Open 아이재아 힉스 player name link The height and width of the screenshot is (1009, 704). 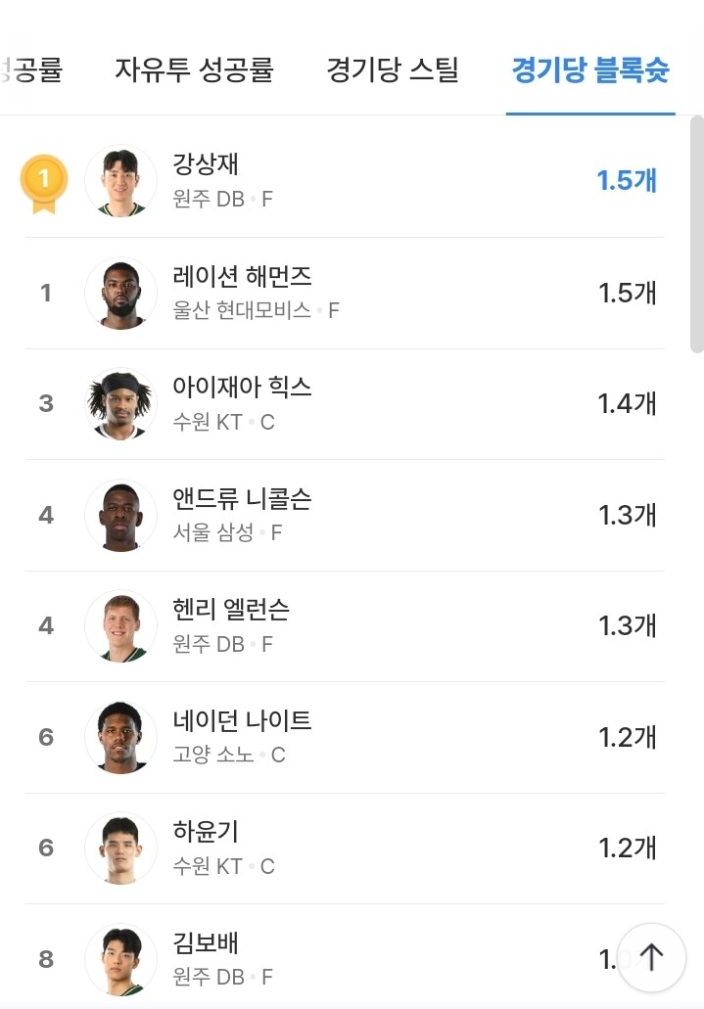click(242, 387)
